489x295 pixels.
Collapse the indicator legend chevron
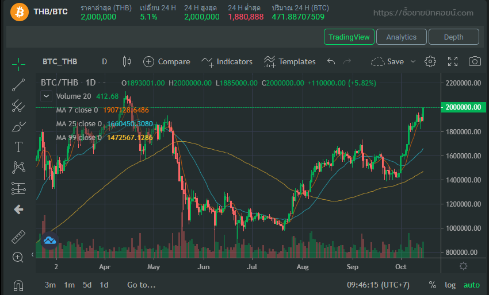46,96
